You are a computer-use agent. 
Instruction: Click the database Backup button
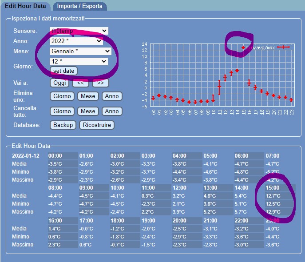tap(63, 125)
